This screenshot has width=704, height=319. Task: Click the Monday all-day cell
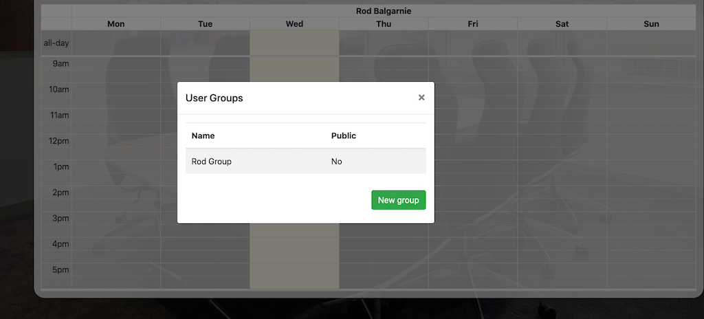click(x=116, y=43)
